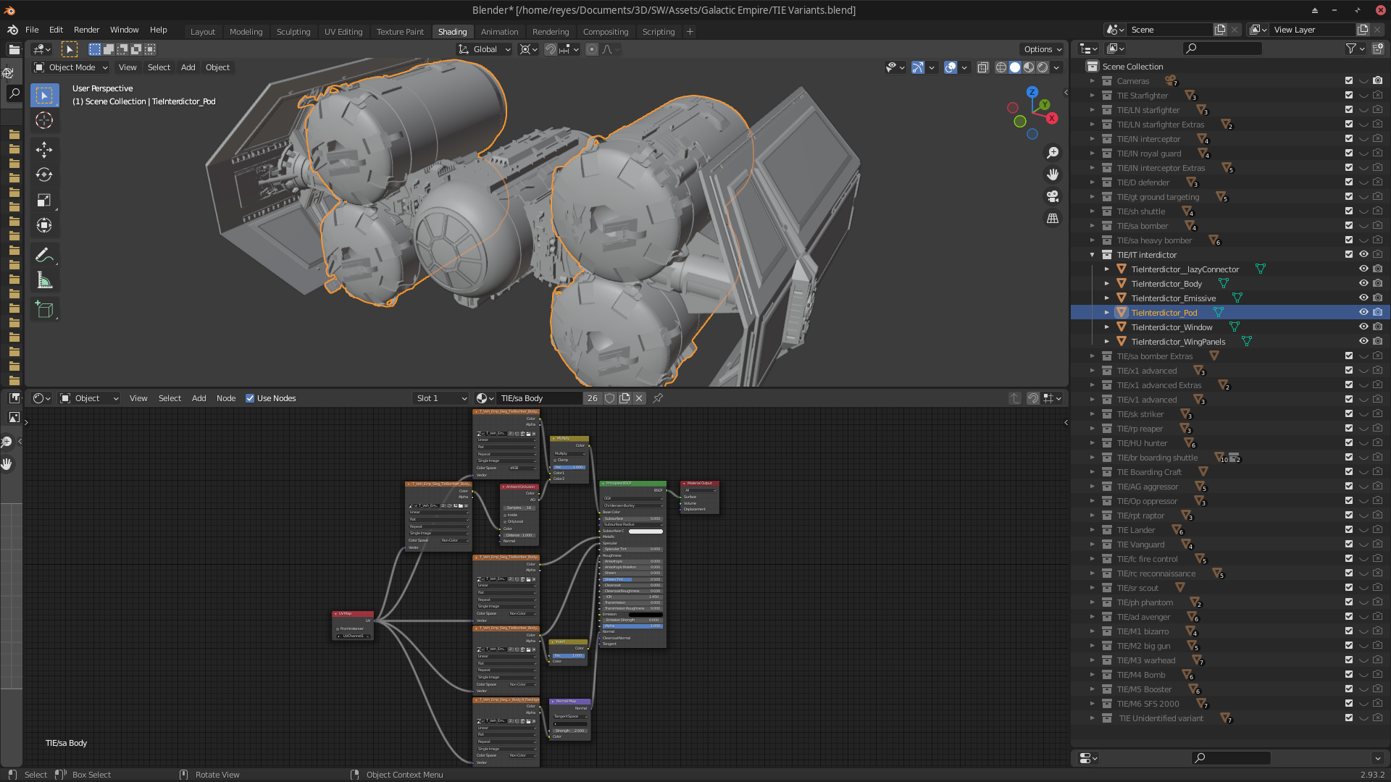Screen dimensions: 1391x782
Task: Toggle viewport X-ray mode
Action: [983, 67]
